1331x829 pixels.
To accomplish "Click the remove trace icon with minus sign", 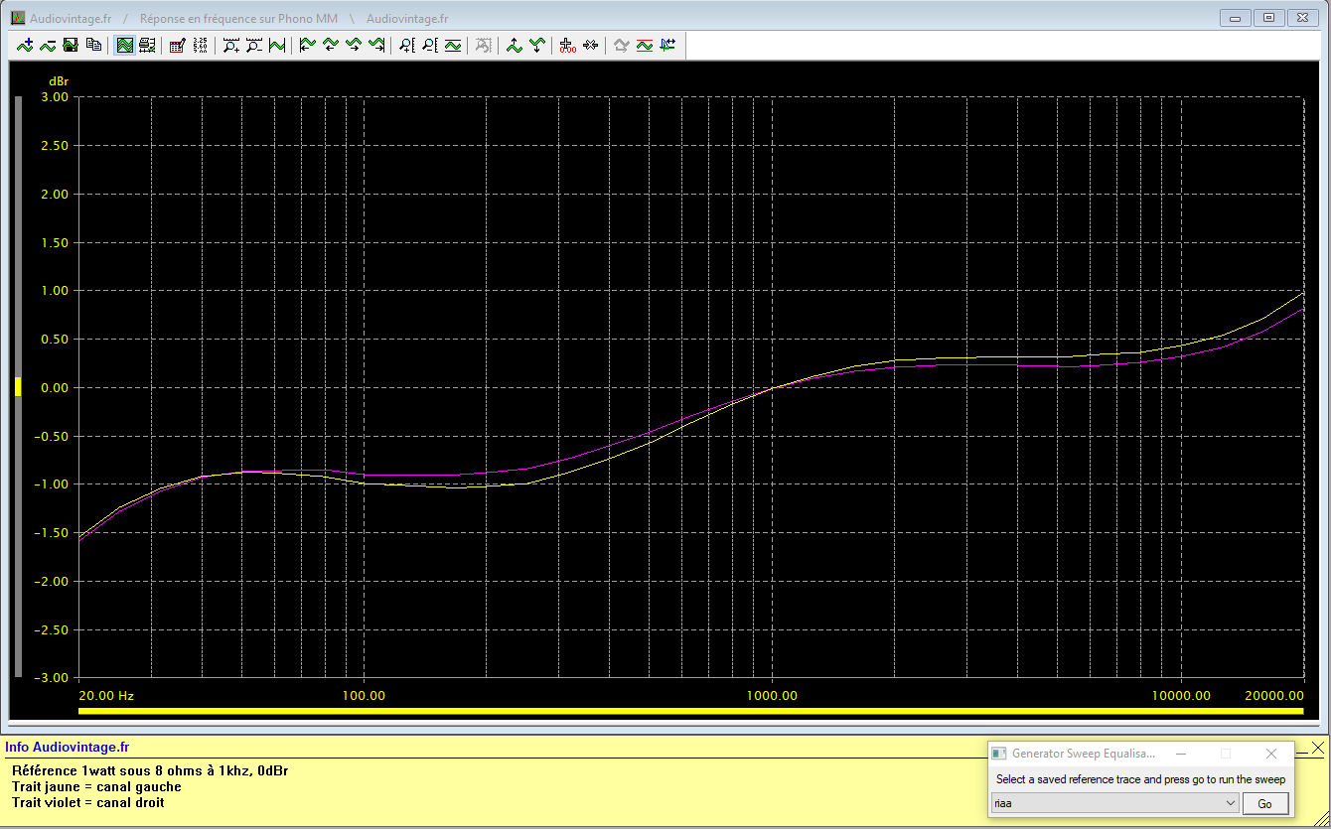I will pyautogui.click(x=48, y=45).
